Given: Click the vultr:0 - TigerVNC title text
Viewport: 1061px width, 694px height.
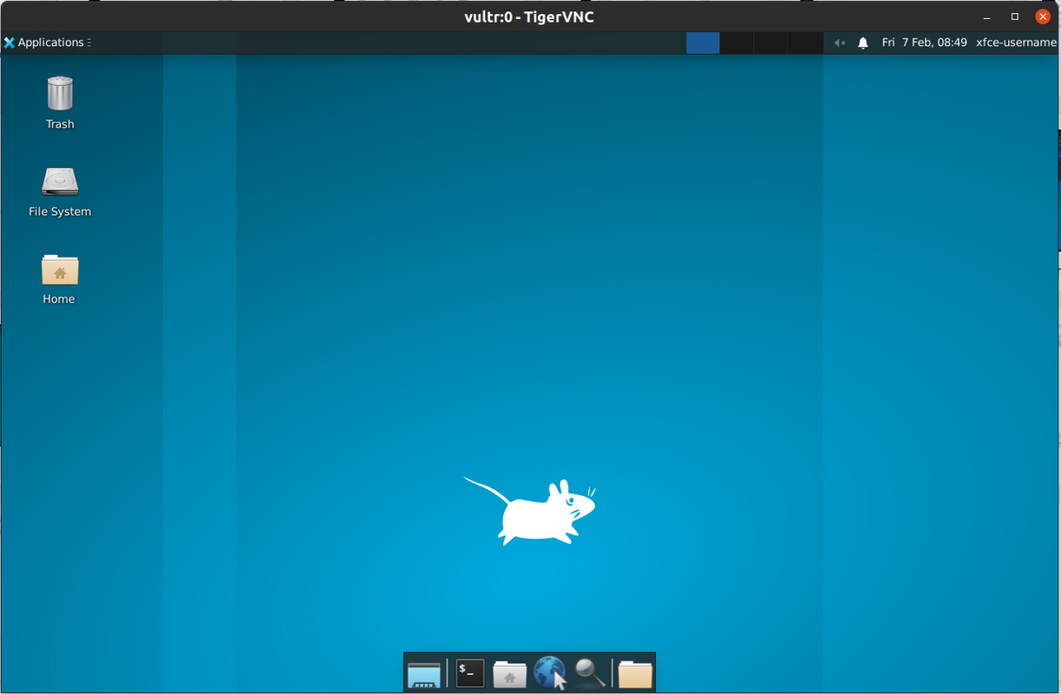Looking at the screenshot, I should pos(529,17).
